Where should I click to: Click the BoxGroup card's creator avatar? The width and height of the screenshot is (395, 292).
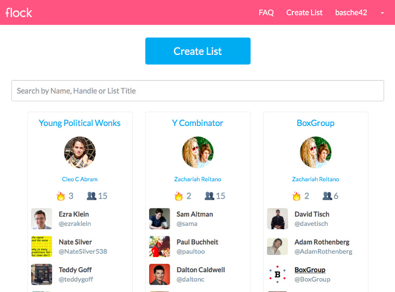[316, 152]
